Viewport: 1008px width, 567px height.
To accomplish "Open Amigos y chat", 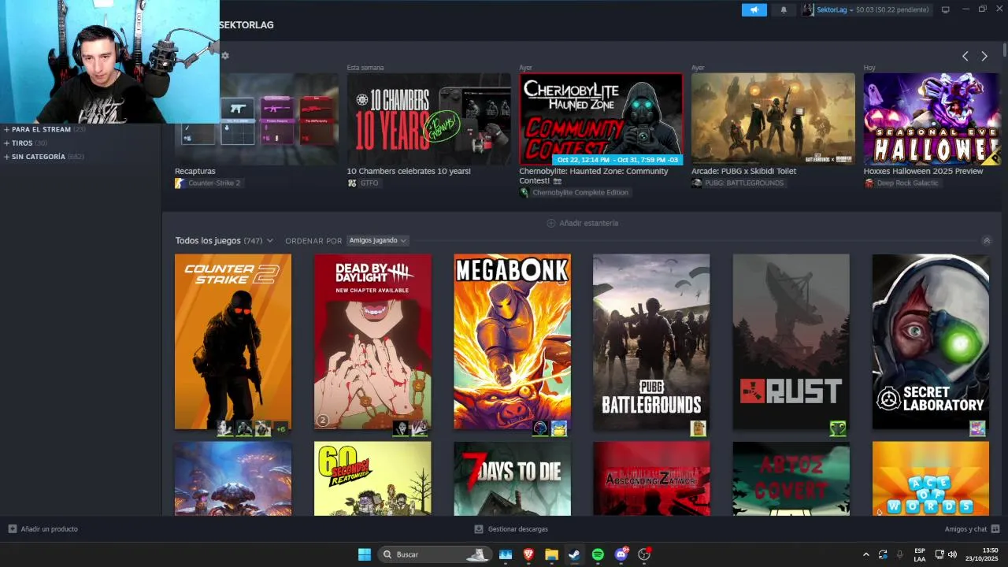I will point(972,529).
